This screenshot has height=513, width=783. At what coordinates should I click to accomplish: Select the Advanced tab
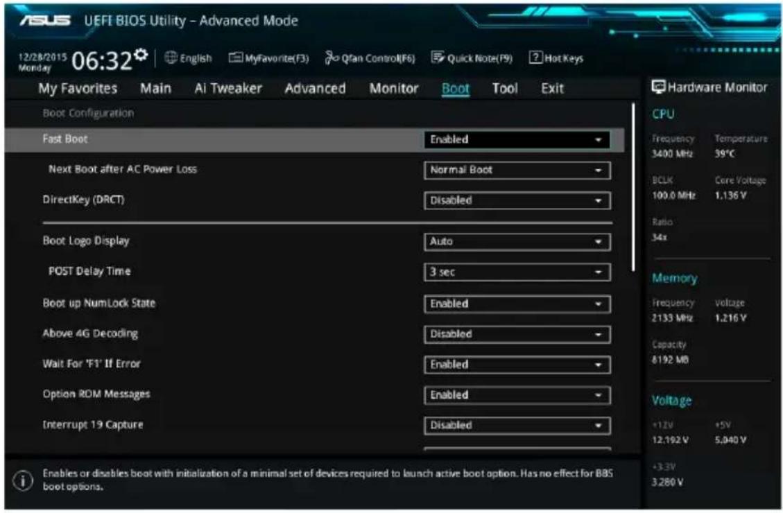(315, 88)
